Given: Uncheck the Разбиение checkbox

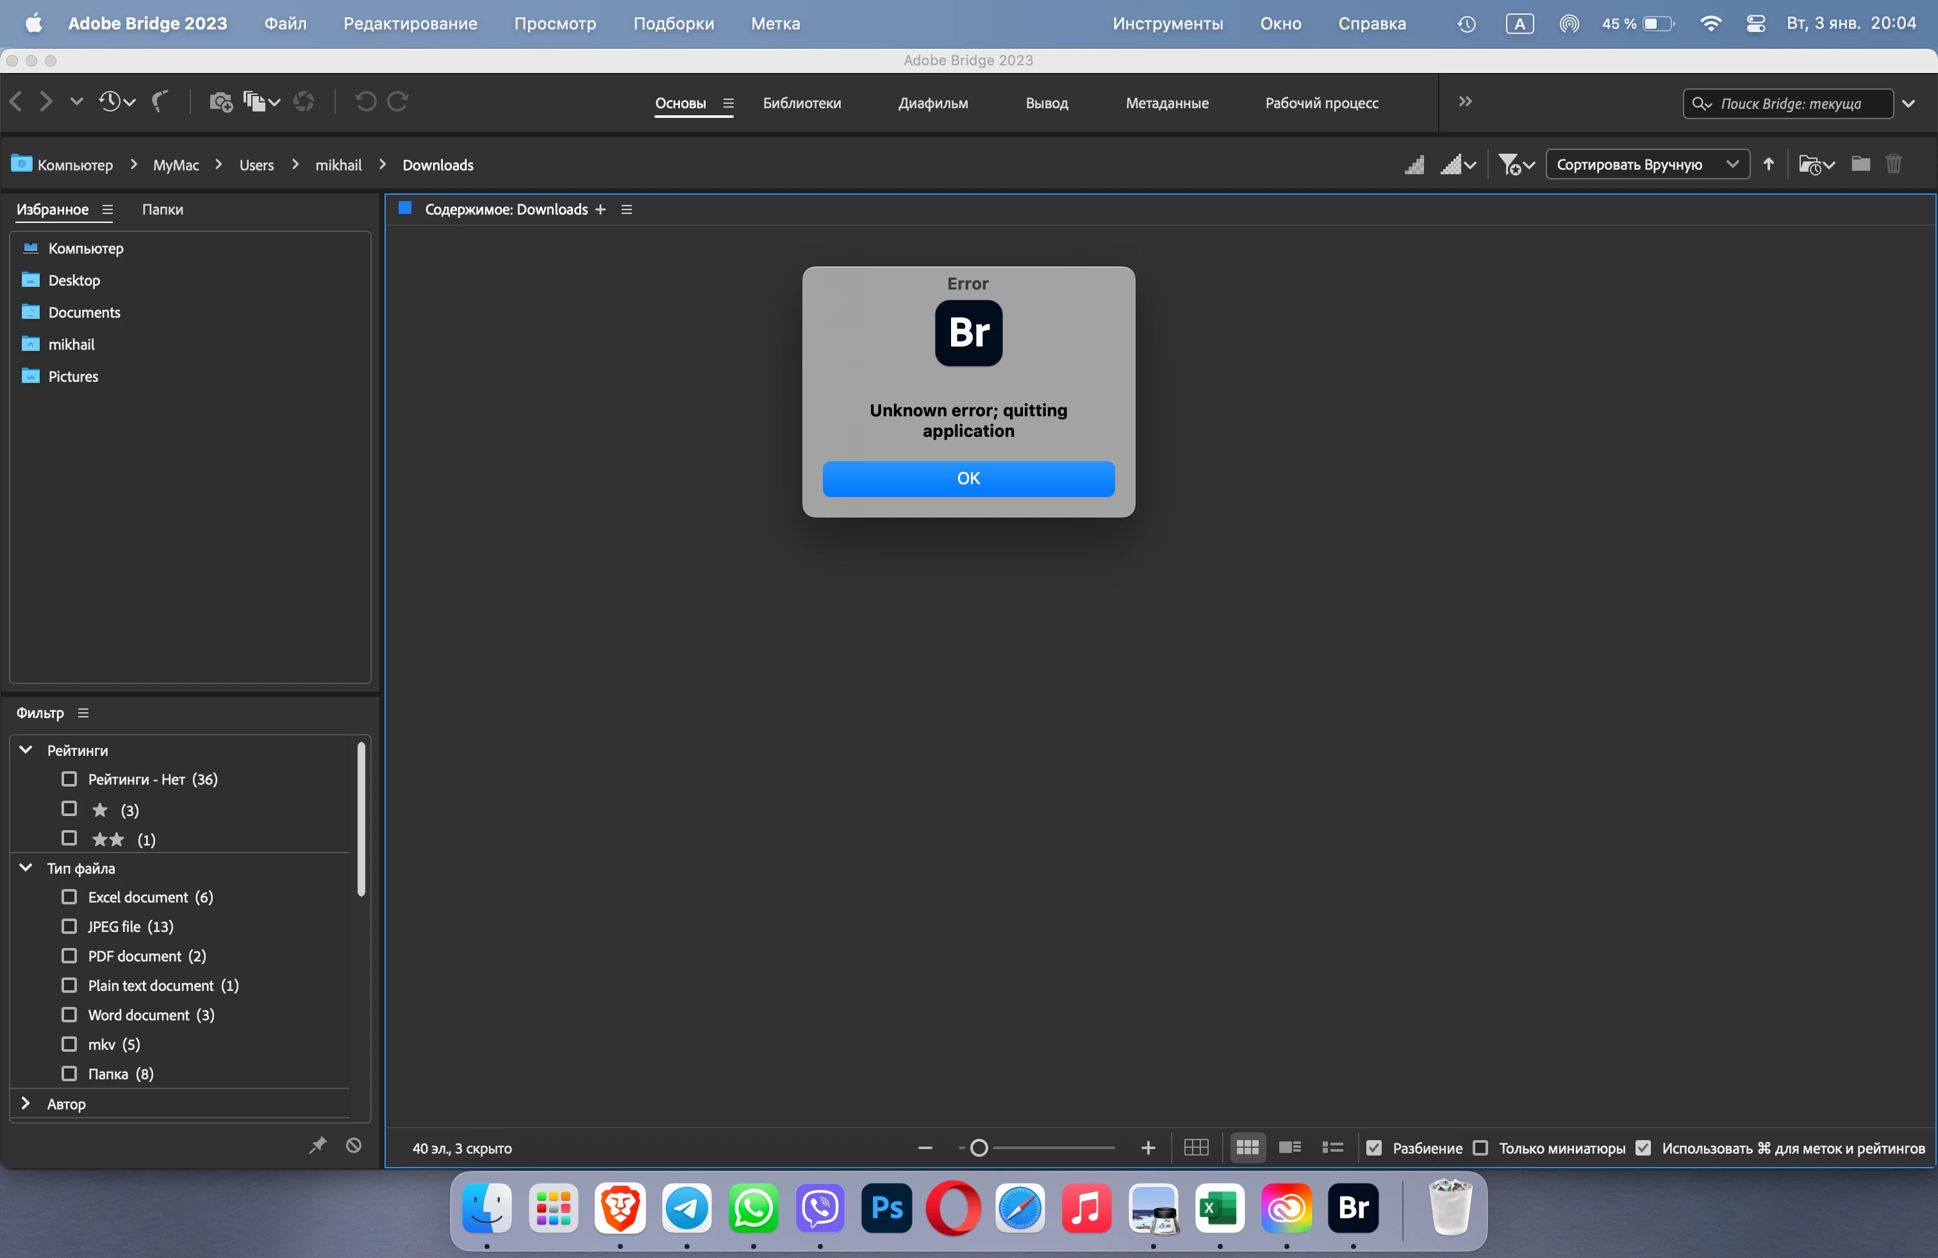Looking at the screenshot, I should tap(1373, 1147).
